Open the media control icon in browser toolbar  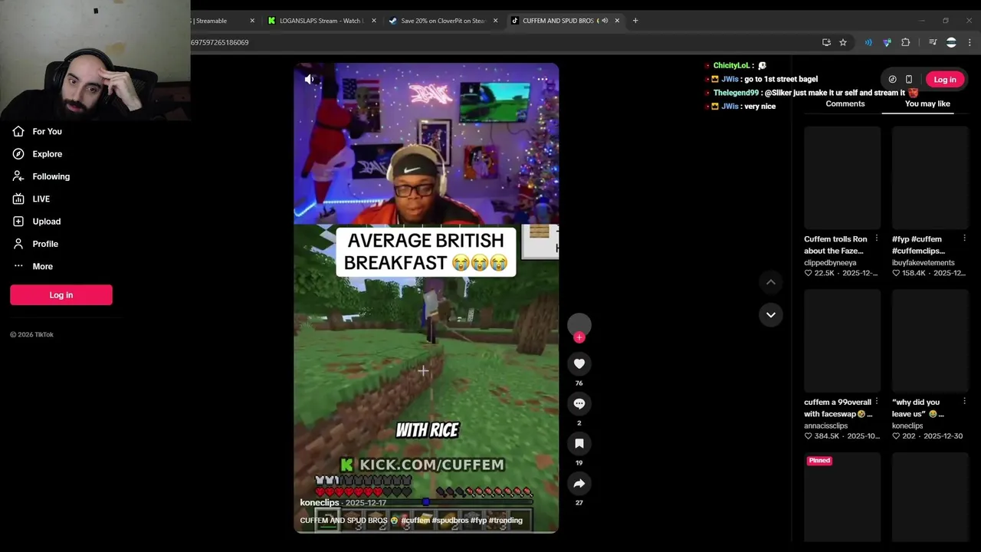(933, 42)
